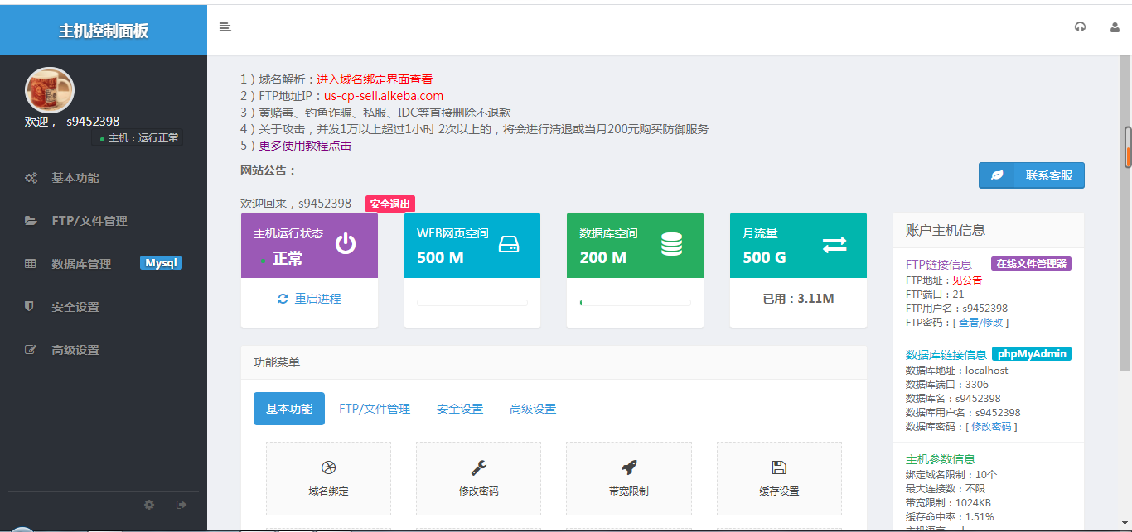Expand 数据库管理 sidebar menu
This screenshot has height=532, width=1132.
point(81,264)
